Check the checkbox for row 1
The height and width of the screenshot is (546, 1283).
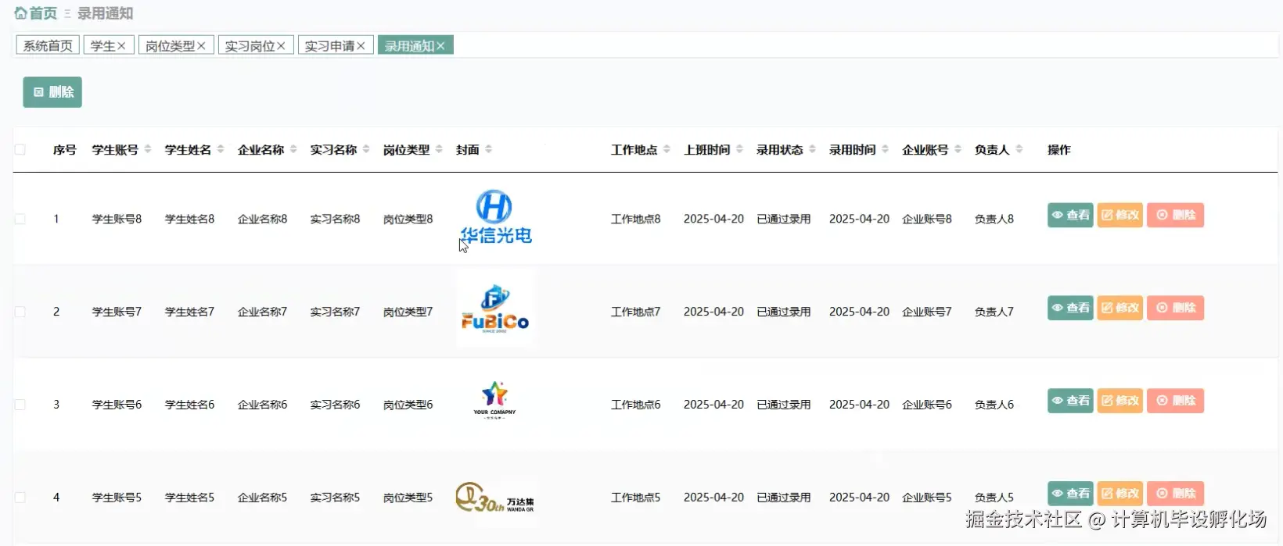(x=20, y=219)
